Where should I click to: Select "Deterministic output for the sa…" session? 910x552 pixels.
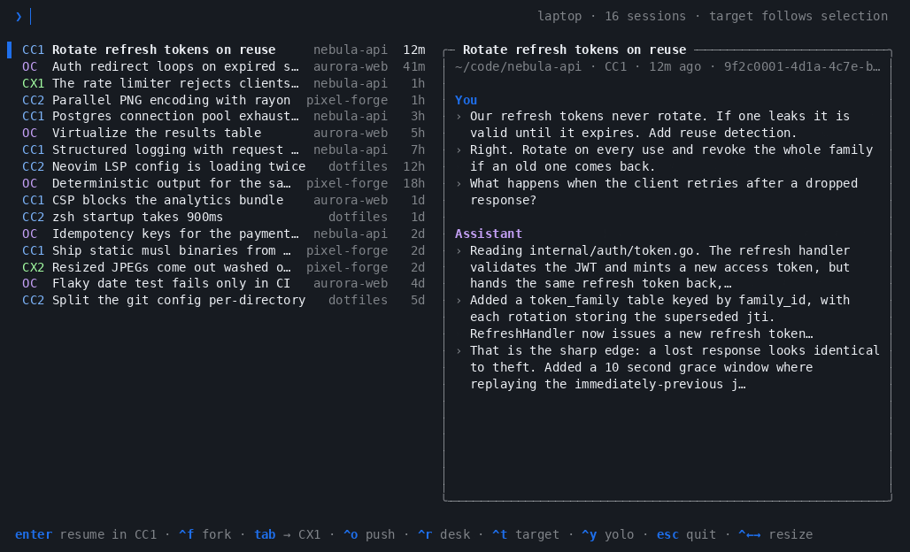(x=223, y=184)
